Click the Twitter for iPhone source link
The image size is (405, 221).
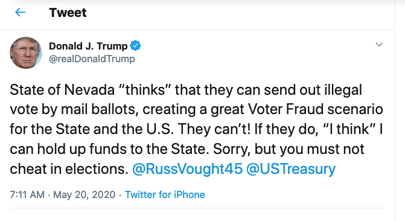tap(165, 194)
